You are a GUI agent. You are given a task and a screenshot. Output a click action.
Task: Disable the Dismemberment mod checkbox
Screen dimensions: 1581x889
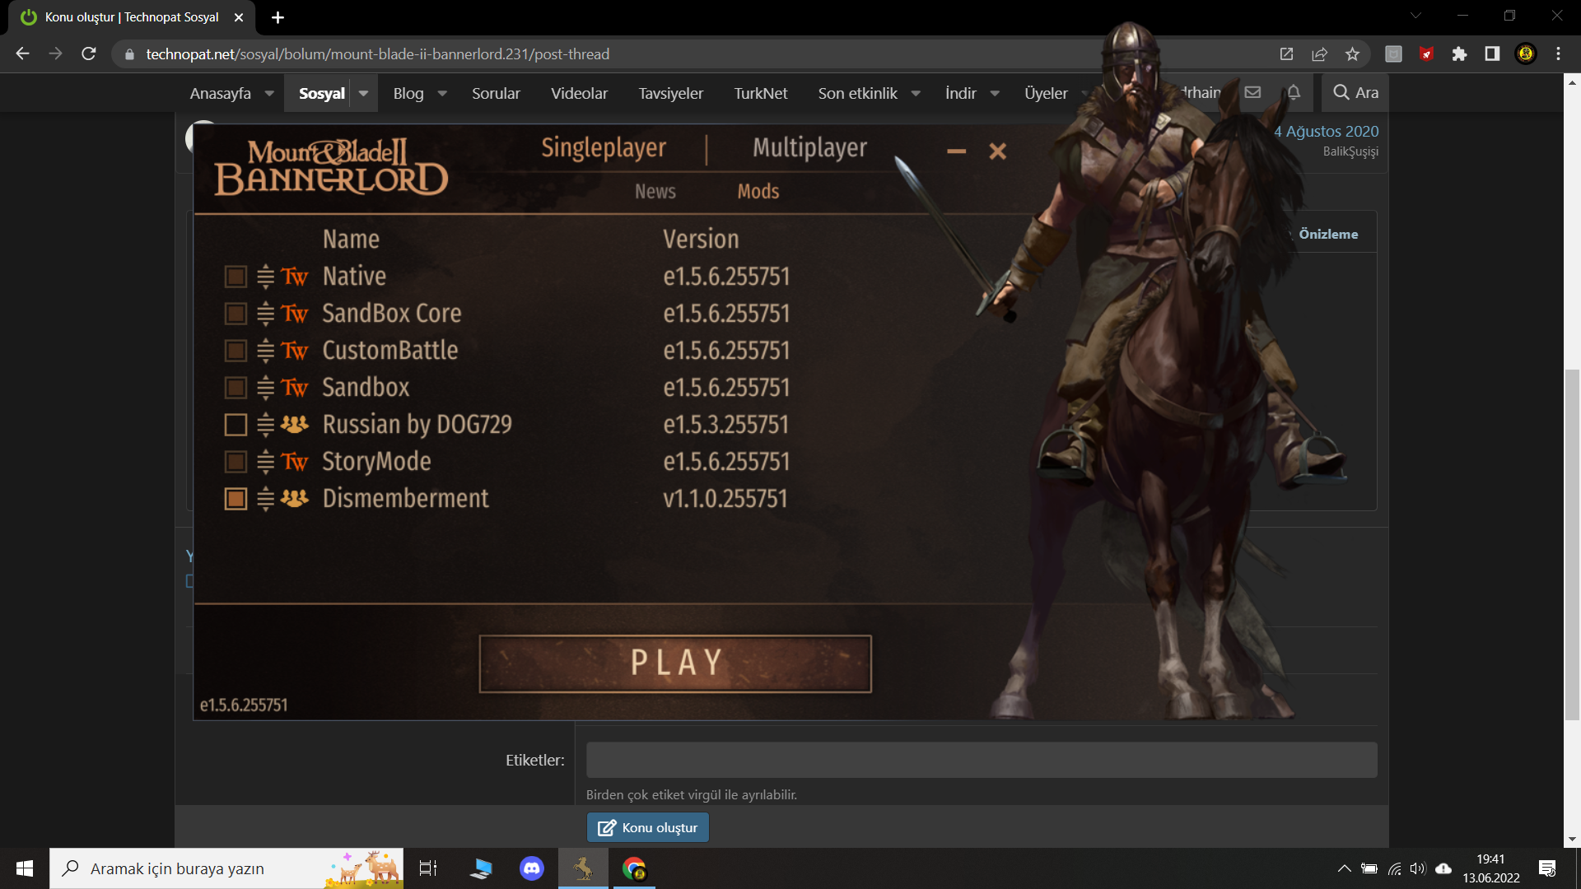(x=236, y=499)
